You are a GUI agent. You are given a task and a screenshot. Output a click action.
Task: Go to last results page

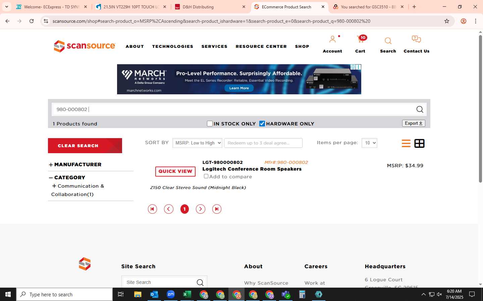217,209
